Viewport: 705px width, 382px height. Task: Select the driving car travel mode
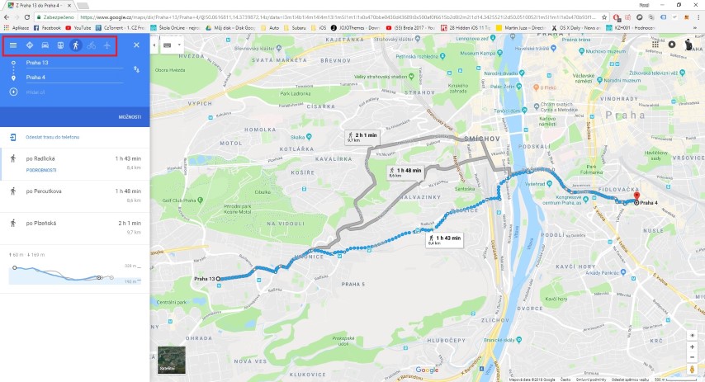pyautogui.click(x=45, y=45)
